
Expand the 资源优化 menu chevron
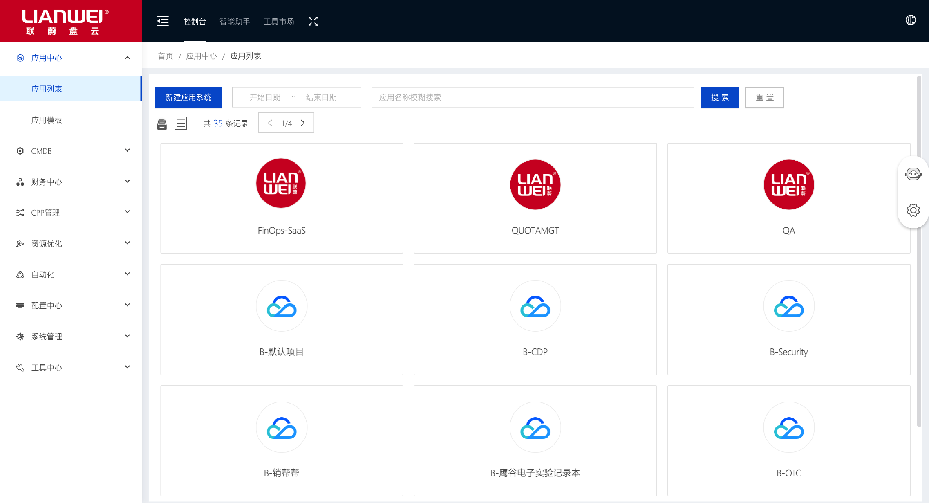click(x=128, y=243)
